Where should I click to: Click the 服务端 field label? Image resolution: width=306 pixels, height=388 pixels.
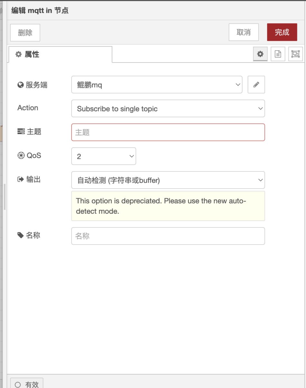[32, 85]
